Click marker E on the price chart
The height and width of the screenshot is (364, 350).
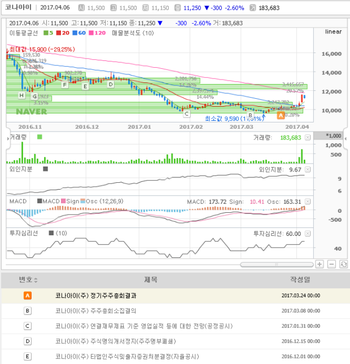tap(85, 86)
